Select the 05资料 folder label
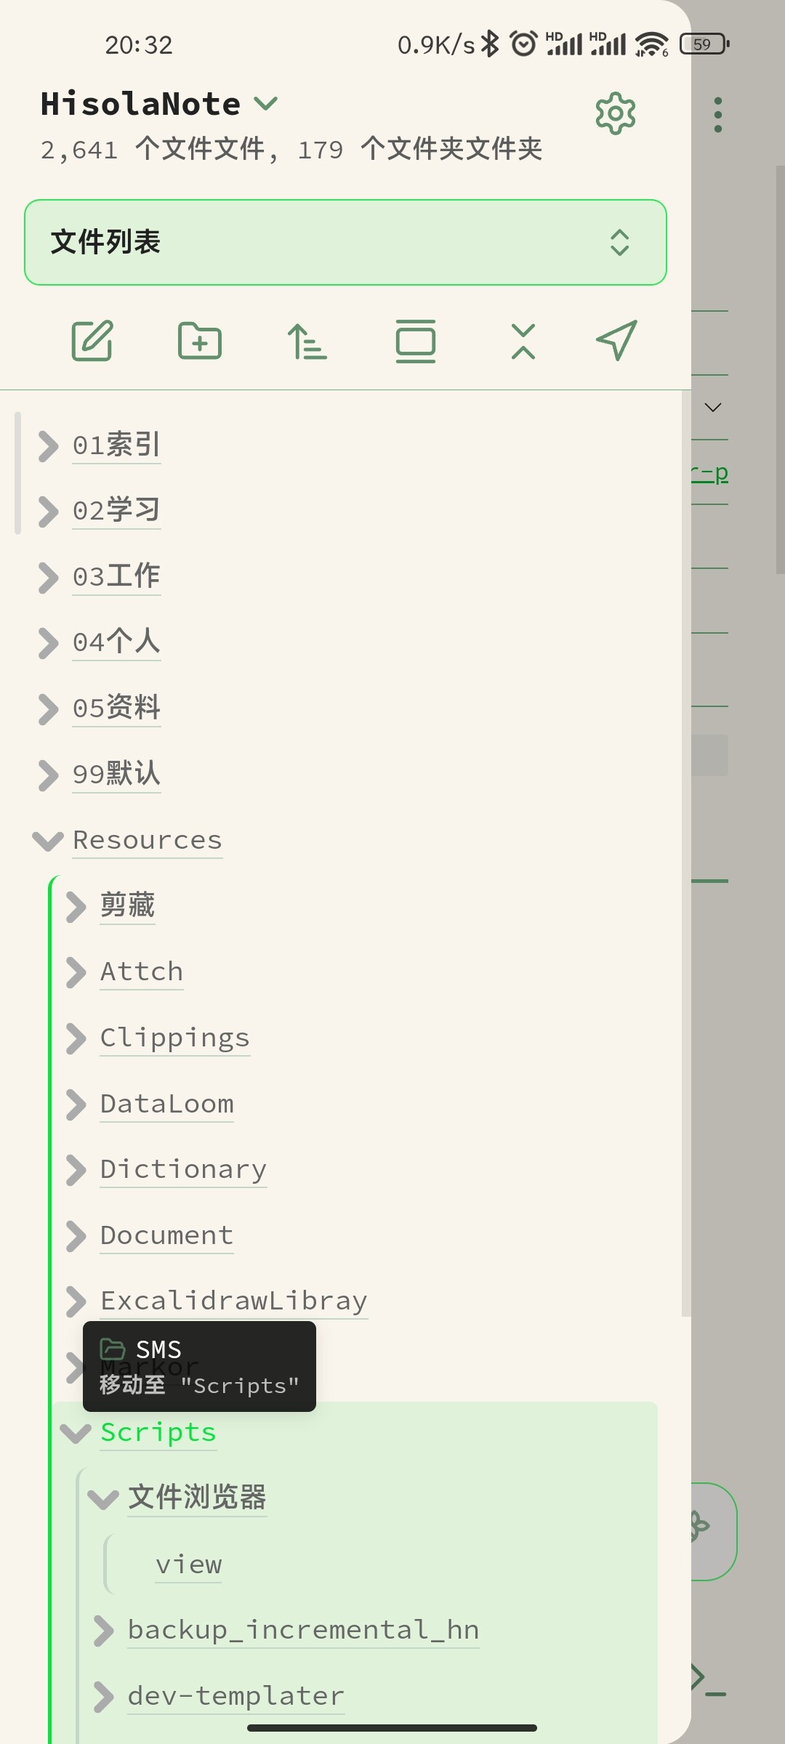Image resolution: width=785 pixels, height=1744 pixels. (x=116, y=708)
